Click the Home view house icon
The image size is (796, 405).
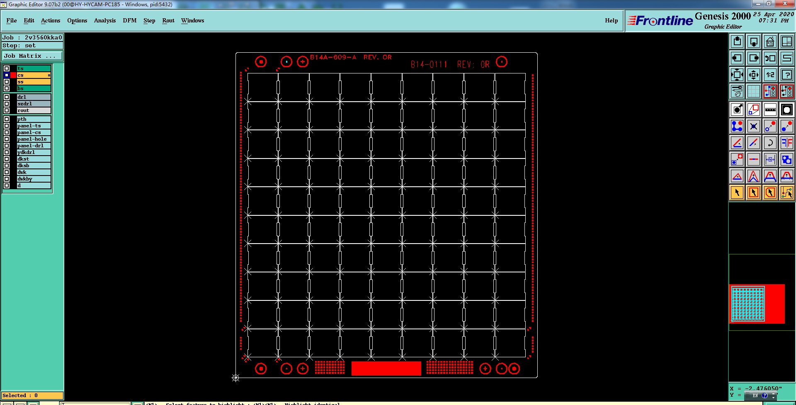tap(770, 41)
